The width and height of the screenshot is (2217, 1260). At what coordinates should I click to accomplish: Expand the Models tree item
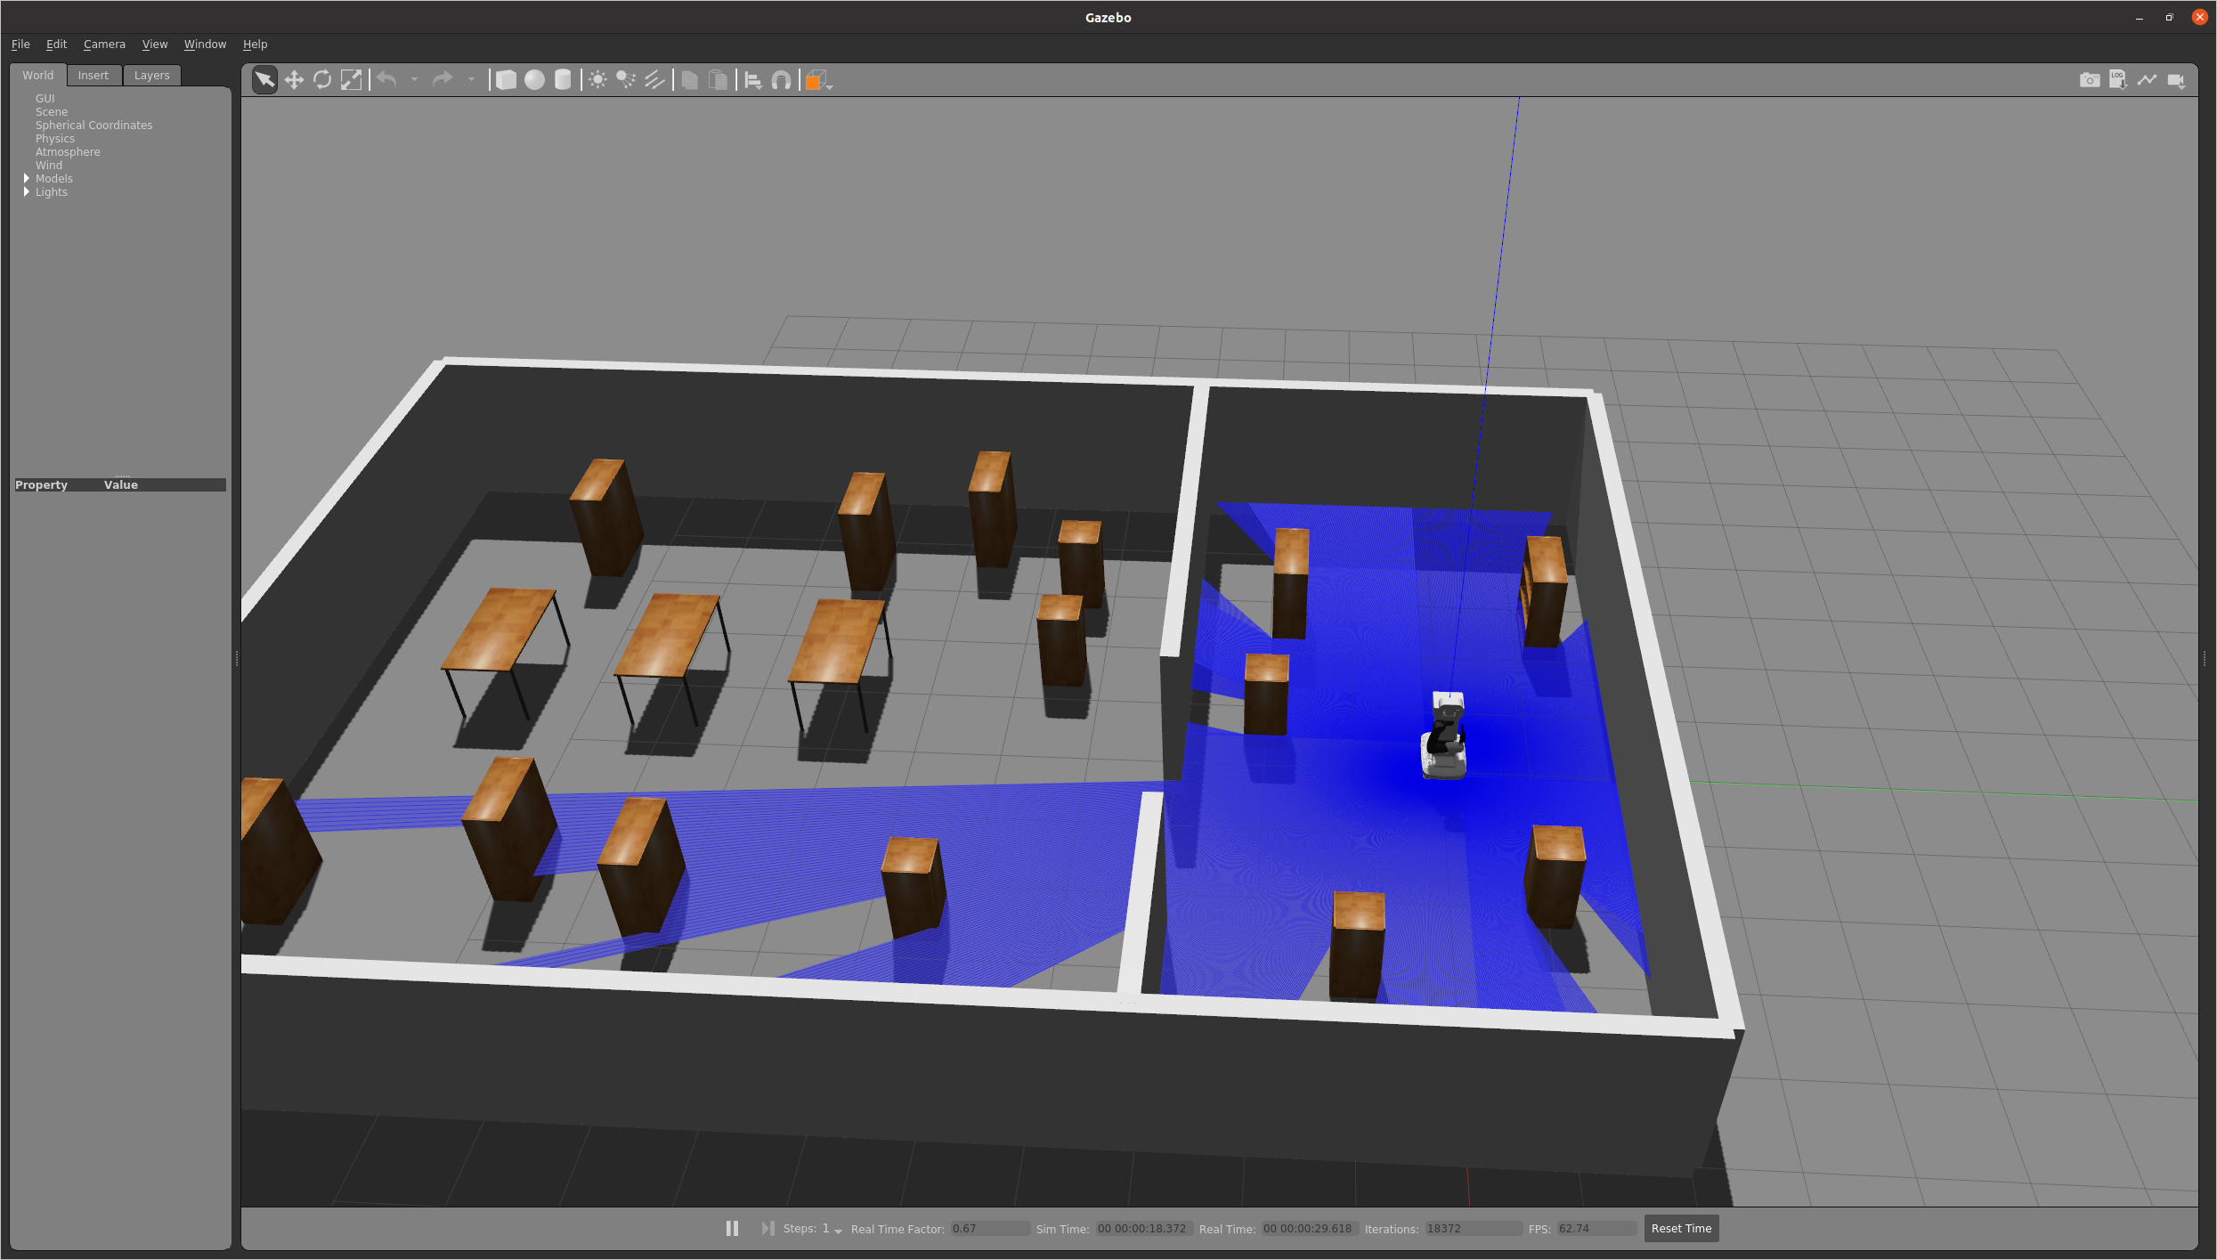click(x=27, y=178)
